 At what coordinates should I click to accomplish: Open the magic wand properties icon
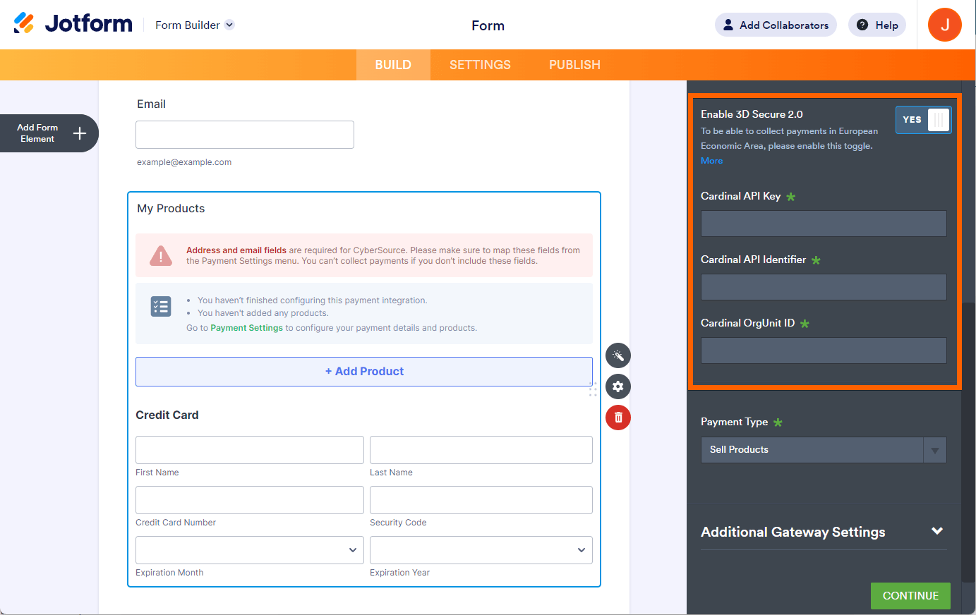[x=617, y=355]
